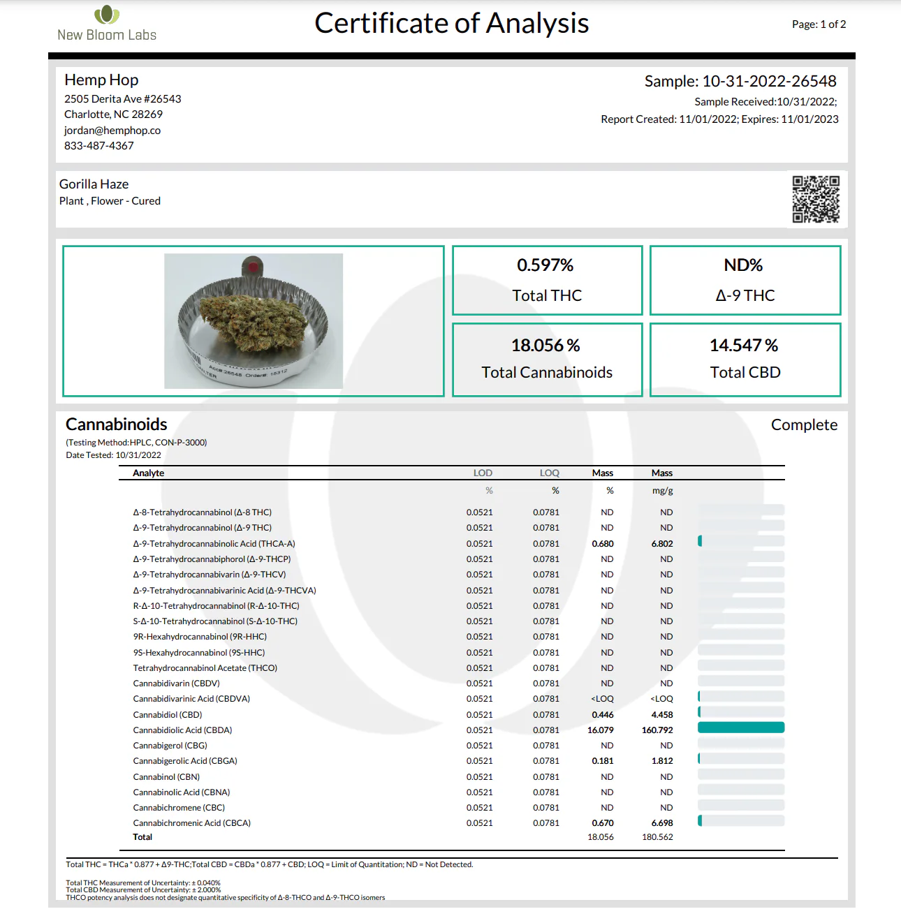Click the 0.597% Total THC box
901x923 pixels.
click(x=548, y=280)
